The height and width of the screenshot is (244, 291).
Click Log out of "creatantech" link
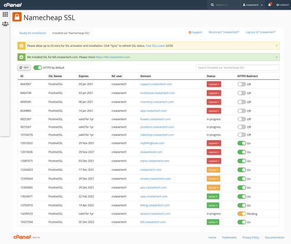click(261, 32)
